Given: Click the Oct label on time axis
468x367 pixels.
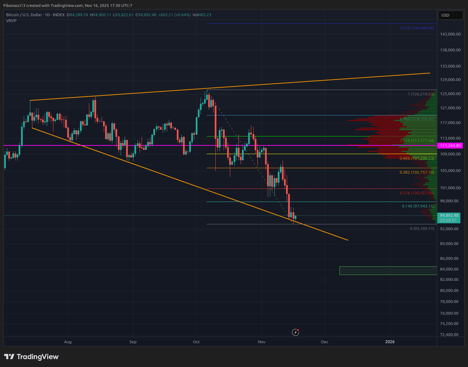Looking at the screenshot, I should [x=196, y=342].
